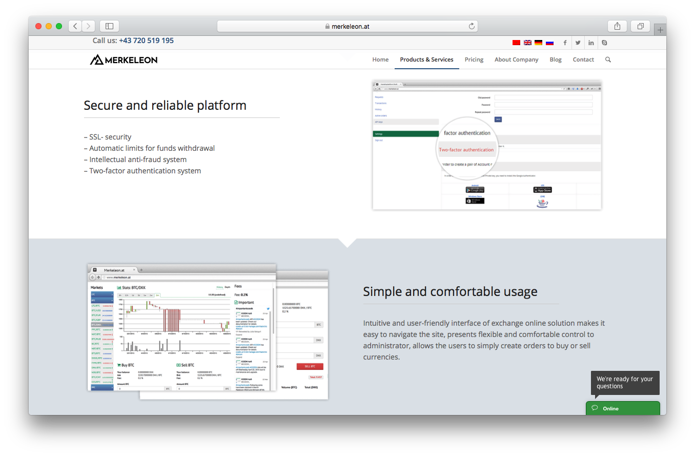Click the red SELL BTC button in screenshot
The image size is (695, 456).
(x=310, y=366)
